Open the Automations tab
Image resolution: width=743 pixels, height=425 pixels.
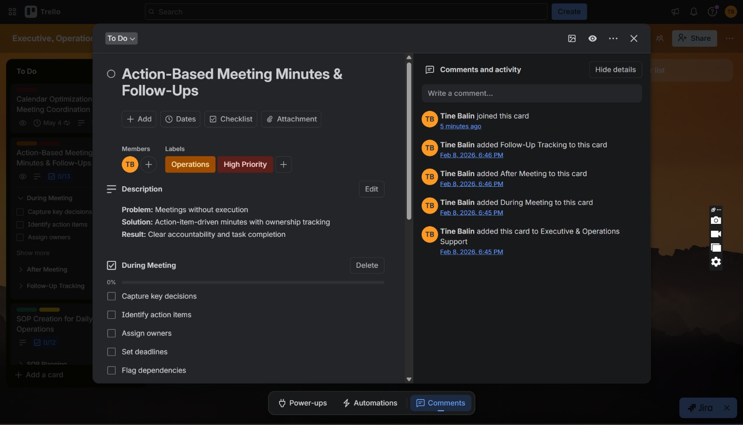click(370, 403)
